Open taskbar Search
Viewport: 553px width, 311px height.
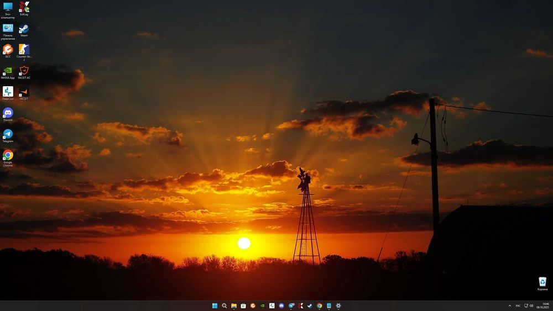pos(225,305)
